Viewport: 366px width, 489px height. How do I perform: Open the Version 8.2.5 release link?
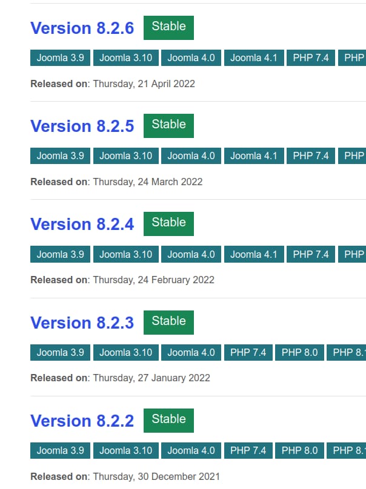tap(82, 126)
